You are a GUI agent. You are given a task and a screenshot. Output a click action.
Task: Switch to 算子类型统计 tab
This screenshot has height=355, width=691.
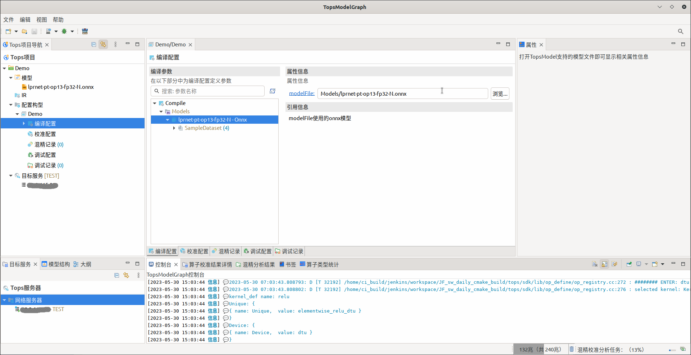pyautogui.click(x=319, y=264)
